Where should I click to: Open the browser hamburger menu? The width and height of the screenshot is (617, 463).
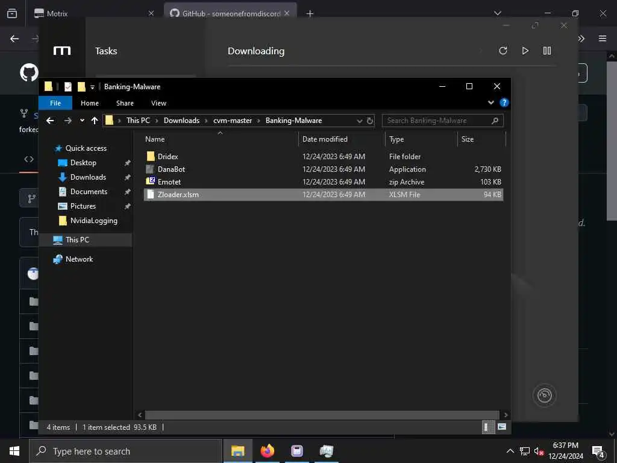pos(603,39)
